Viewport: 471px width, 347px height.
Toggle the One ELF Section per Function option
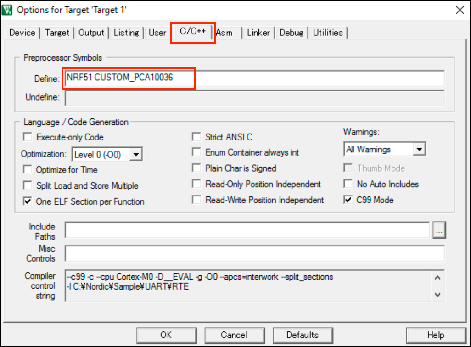28,201
